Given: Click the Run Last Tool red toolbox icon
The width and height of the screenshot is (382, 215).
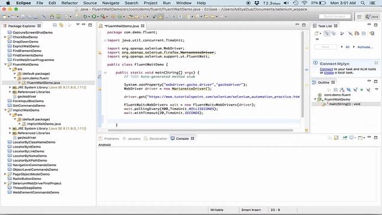Looking at the screenshot, I should [x=103, y=17].
